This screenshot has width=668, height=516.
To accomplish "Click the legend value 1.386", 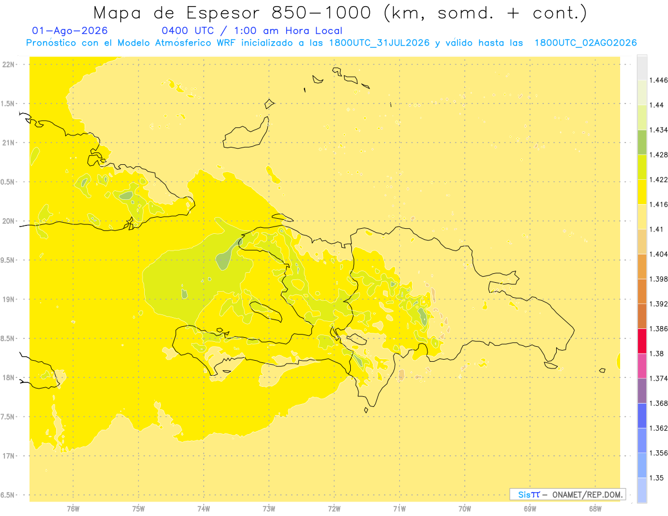I will 660,328.
